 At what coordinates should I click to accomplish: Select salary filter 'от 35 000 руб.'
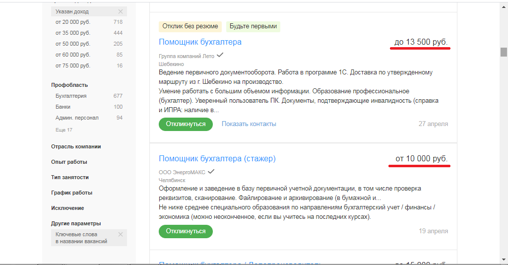(x=73, y=33)
